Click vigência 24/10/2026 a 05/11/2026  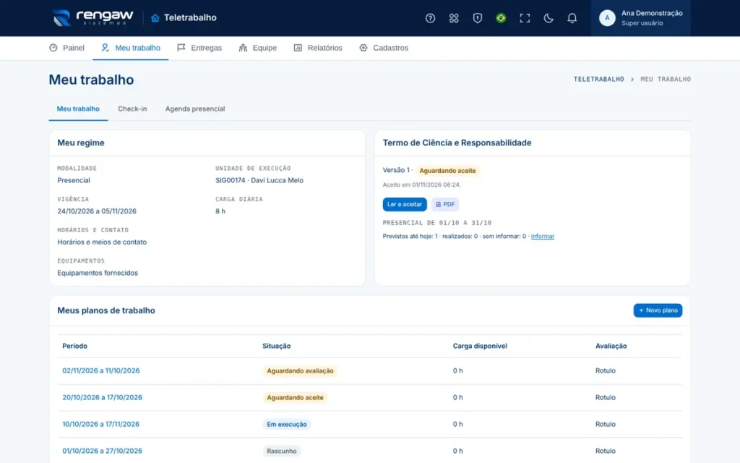coord(97,211)
